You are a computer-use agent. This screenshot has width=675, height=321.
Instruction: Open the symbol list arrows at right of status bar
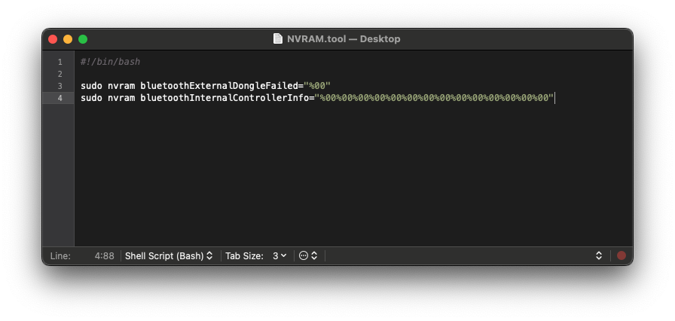599,255
